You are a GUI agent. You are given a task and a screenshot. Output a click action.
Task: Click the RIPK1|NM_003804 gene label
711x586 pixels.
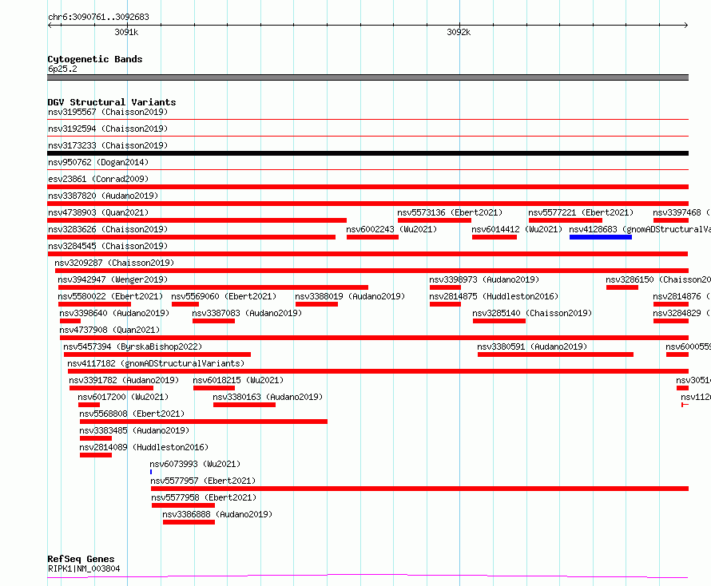(84, 568)
